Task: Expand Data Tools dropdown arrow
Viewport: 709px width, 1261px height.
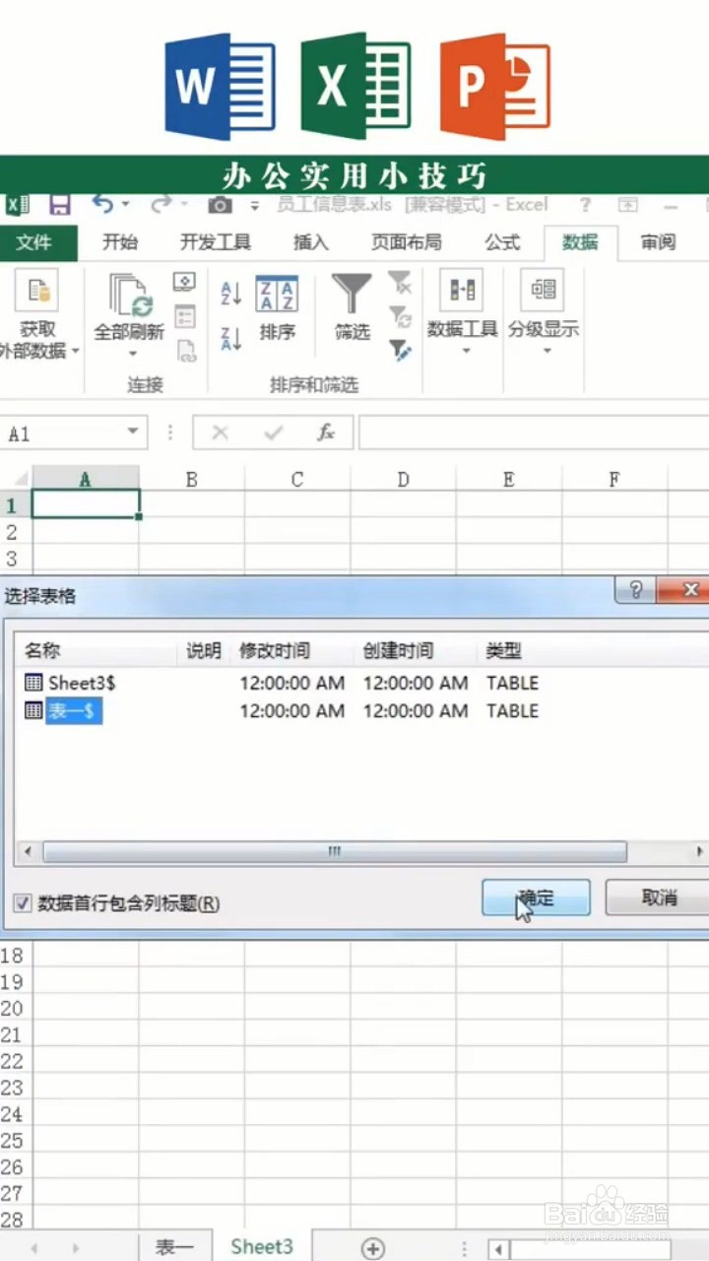Action: (x=464, y=350)
